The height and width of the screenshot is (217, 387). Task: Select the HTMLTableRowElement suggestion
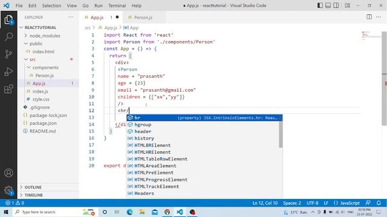pos(203,159)
